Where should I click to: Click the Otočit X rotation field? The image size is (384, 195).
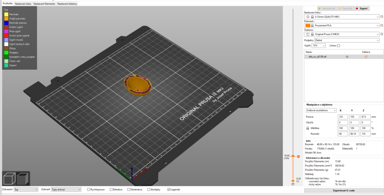click(x=343, y=123)
